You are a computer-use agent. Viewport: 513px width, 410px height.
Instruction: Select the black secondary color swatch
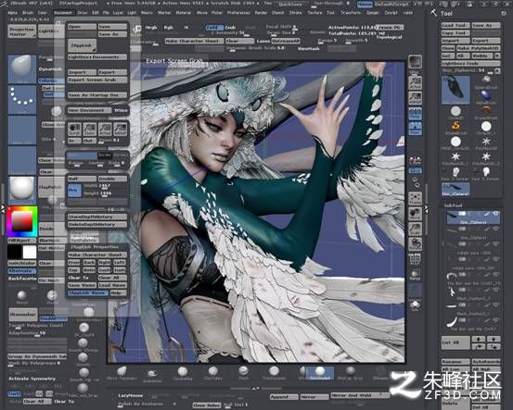[x=15, y=252]
